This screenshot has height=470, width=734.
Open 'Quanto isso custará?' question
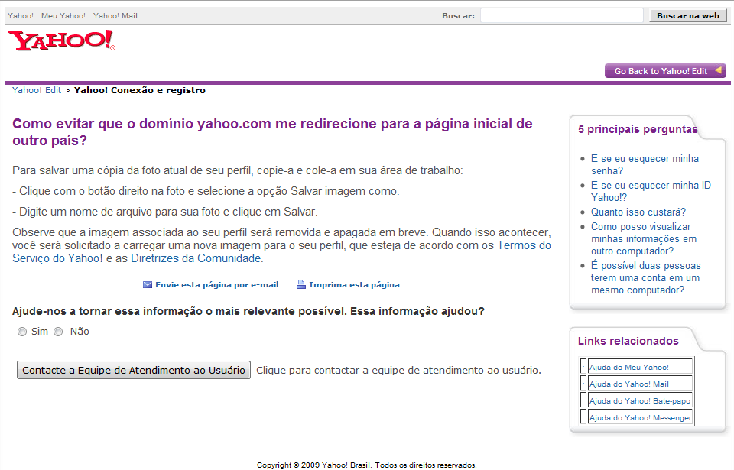(638, 212)
